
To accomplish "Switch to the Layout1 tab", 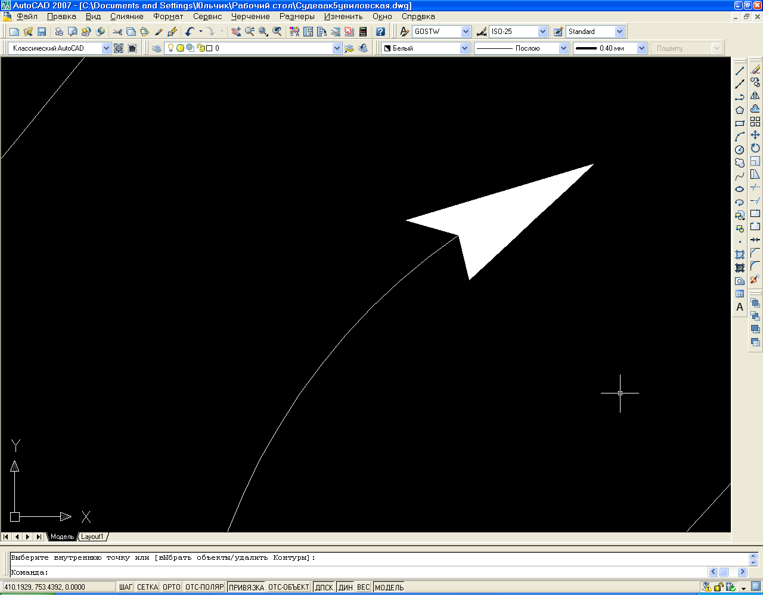I will (92, 537).
